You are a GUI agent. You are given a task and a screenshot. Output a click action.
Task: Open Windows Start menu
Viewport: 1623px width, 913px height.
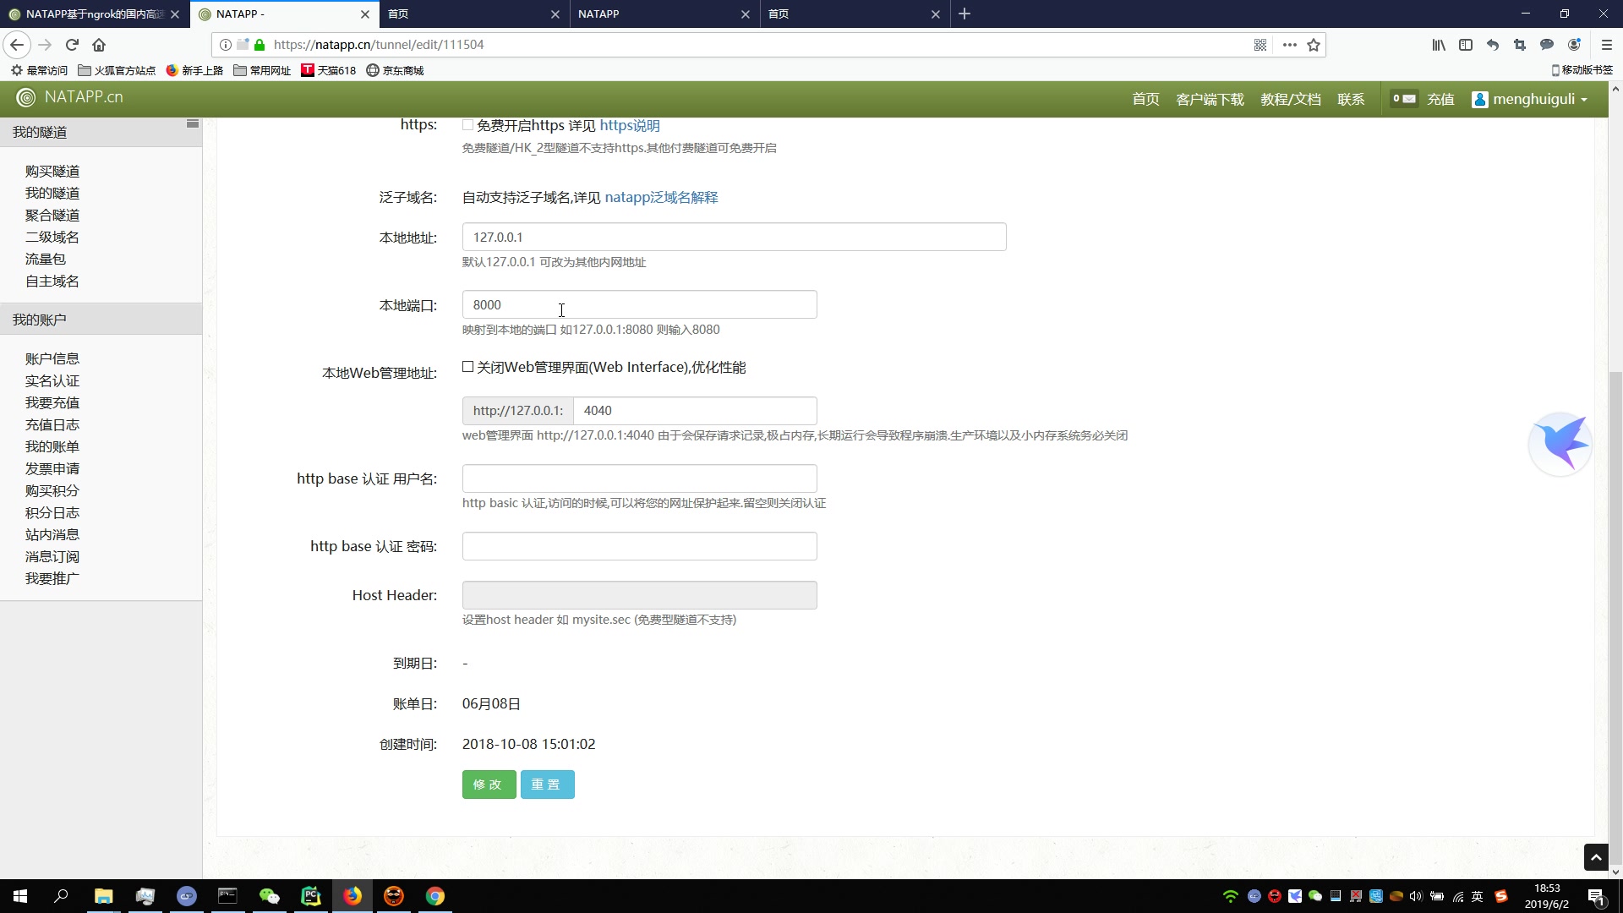20,896
